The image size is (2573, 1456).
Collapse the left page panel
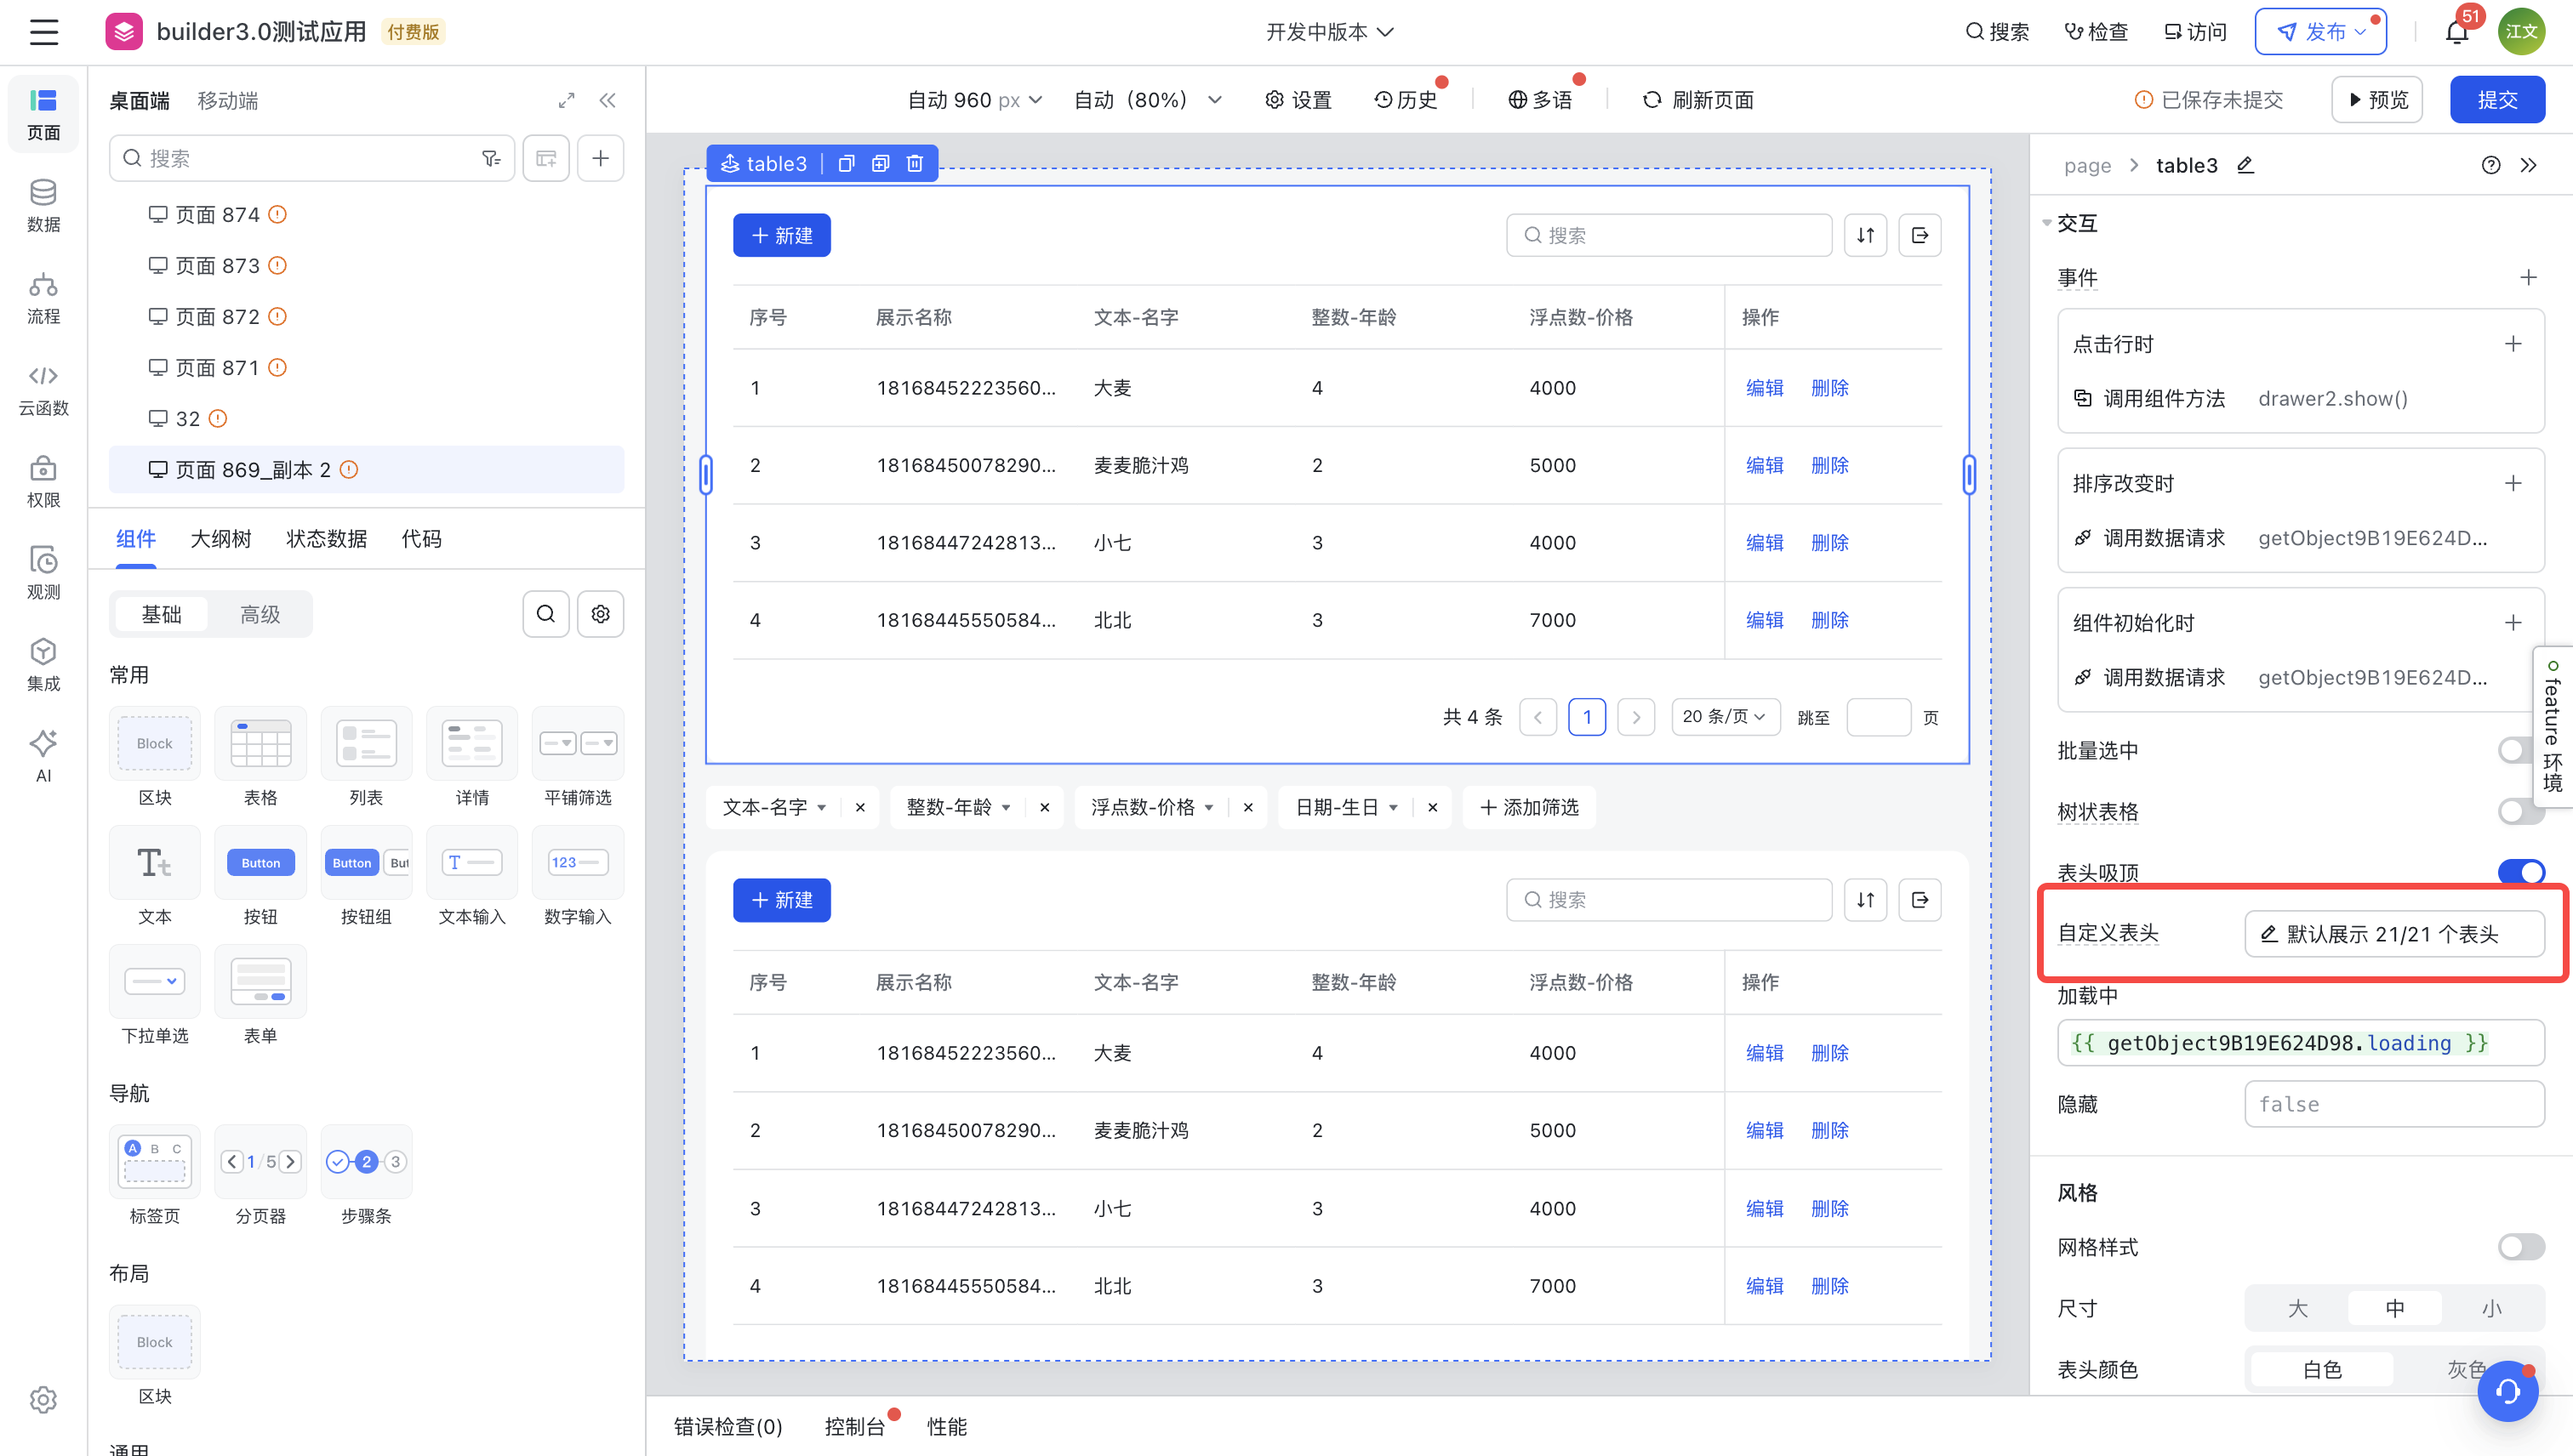tap(608, 100)
